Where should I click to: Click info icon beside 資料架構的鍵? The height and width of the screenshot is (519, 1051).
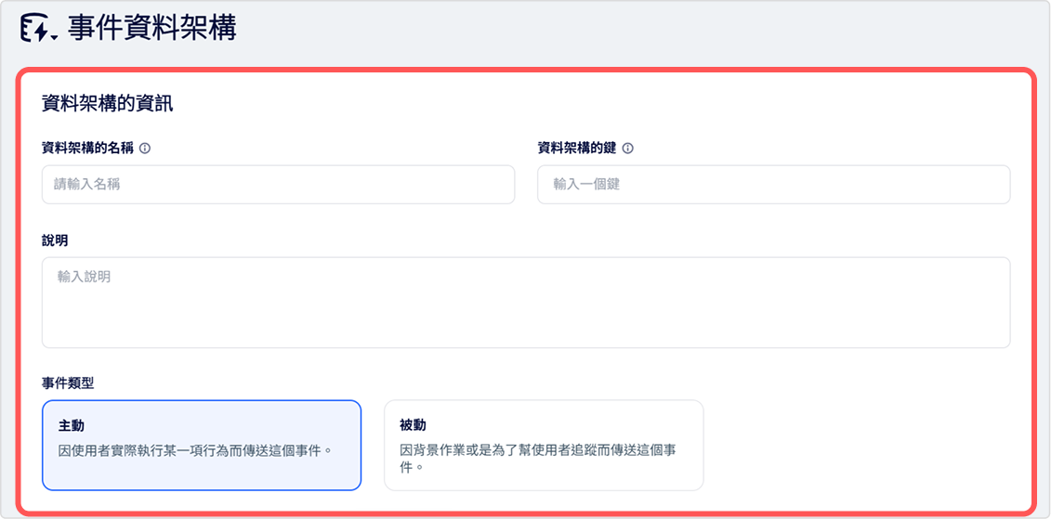(628, 149)
